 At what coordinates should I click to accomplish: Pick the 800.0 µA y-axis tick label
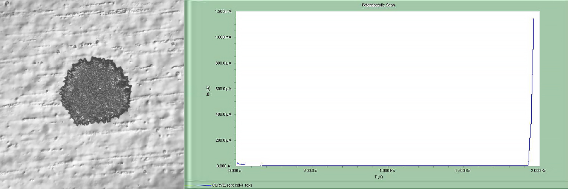pyautogui.click(x=223, y=63)
